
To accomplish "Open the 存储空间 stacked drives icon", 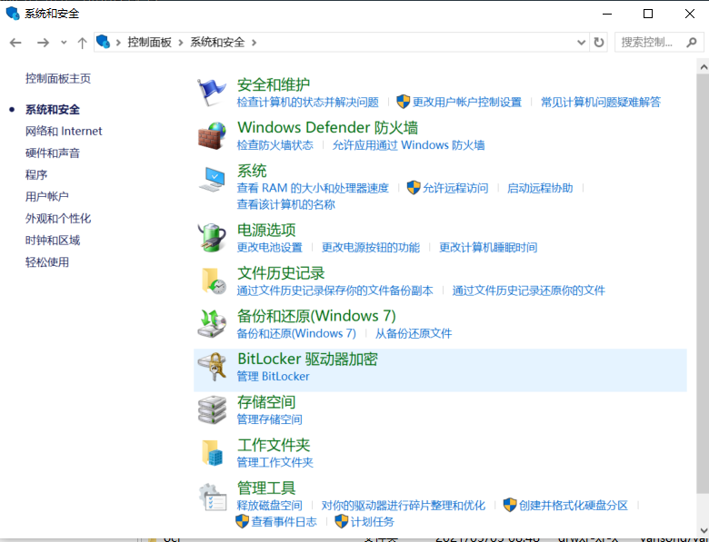I will (x=212, y=409).
